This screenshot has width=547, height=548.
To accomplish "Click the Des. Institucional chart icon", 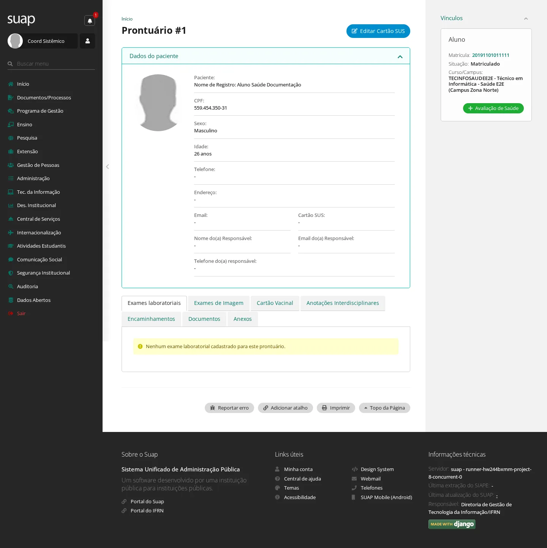I will pyautogui.click(x=11, y=206).
